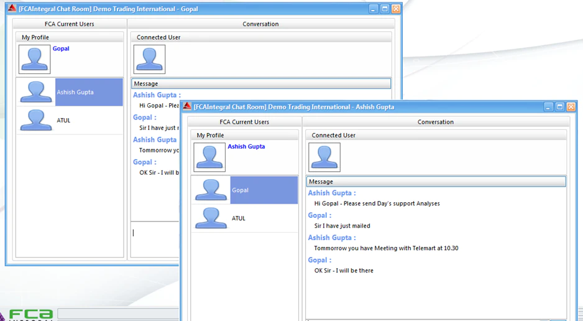This screenshot has width=583, height=321.
Task: Click FCA app icon in Gopal window title
Action: click(12, 9)
